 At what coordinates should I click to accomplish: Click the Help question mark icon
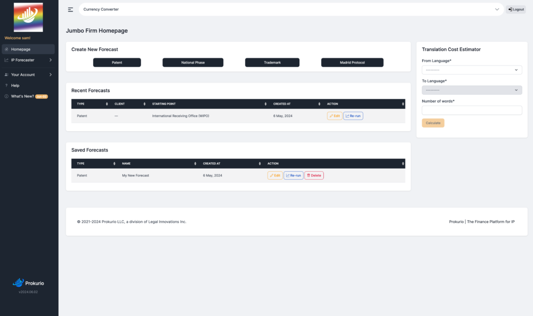click(6, 85)
